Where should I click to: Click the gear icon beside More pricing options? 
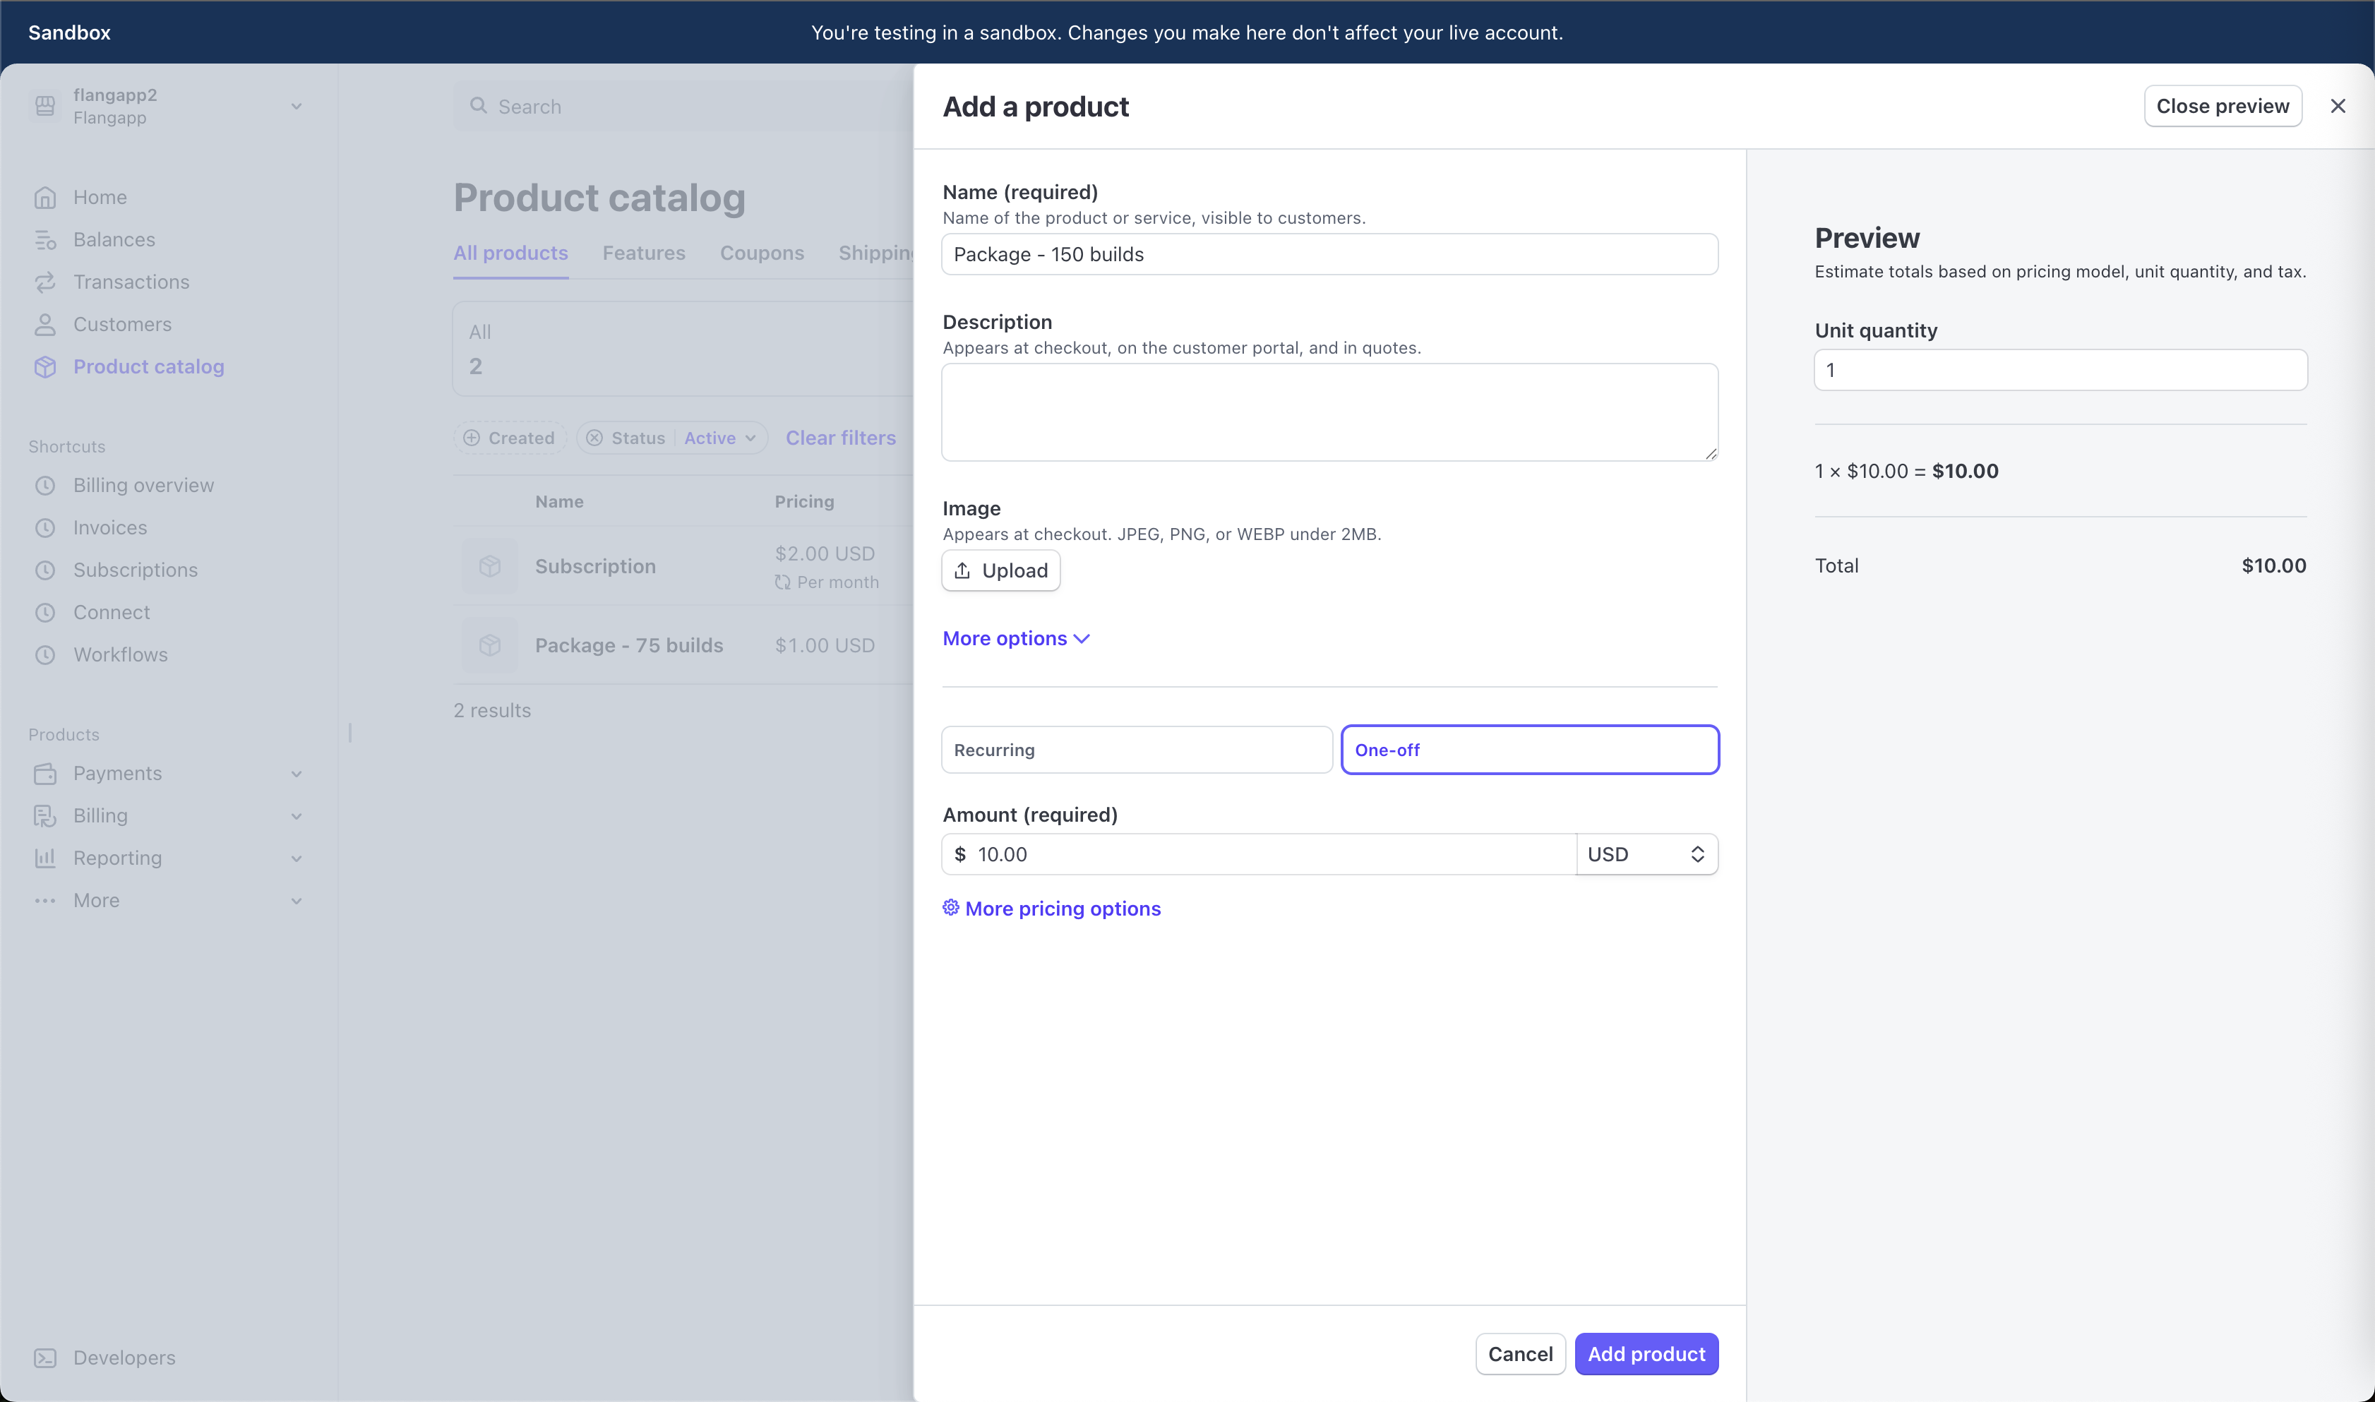[x=950, y=908]
